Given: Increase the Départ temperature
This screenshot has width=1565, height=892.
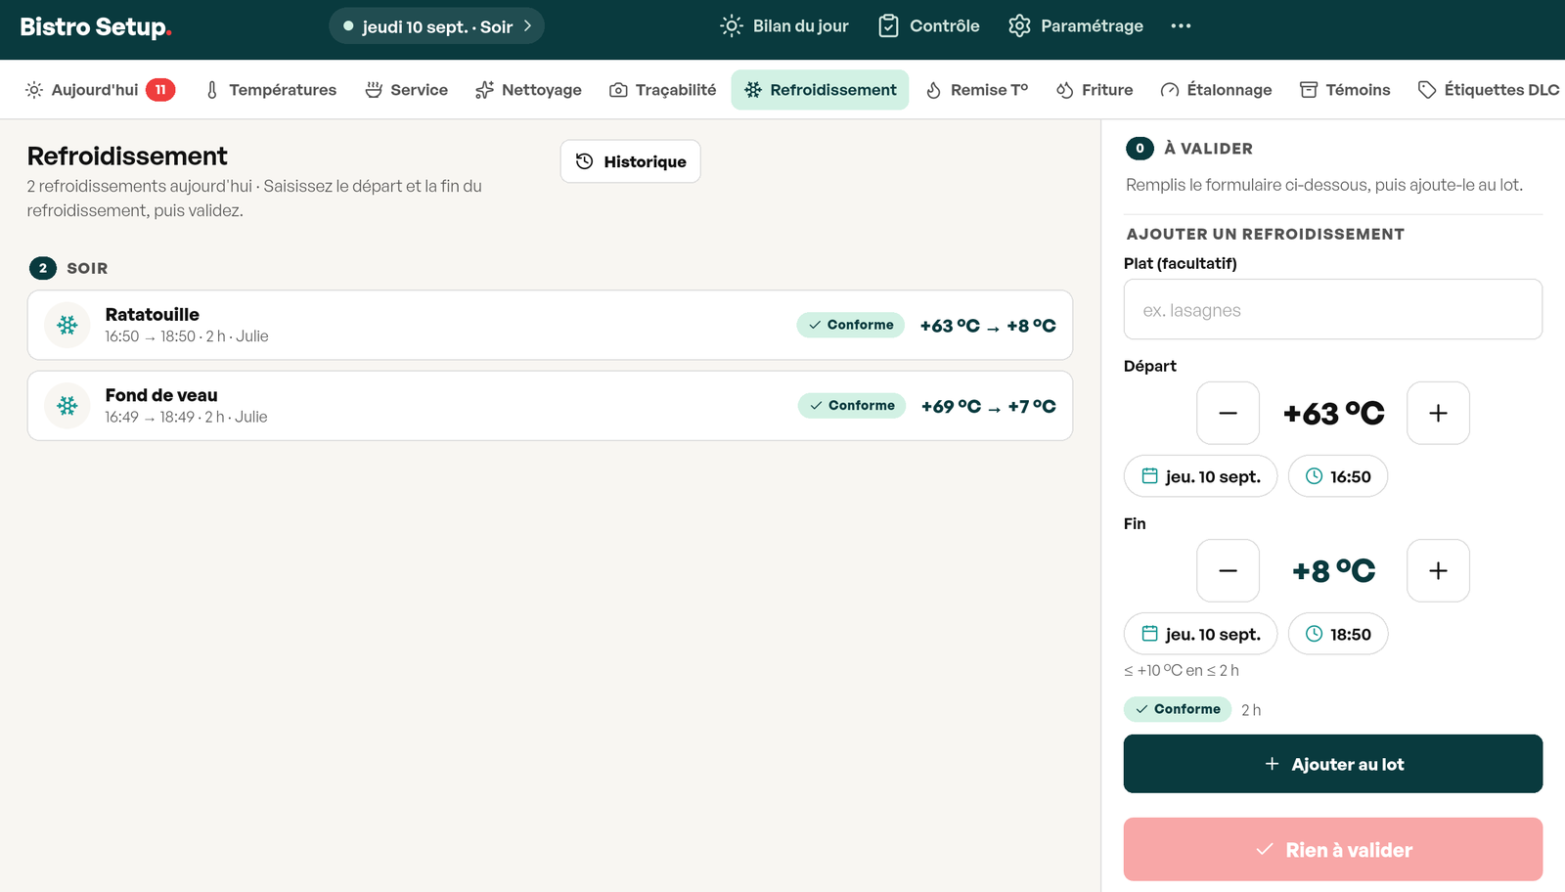Looking at the screenshot, I should click(1438, 413).
